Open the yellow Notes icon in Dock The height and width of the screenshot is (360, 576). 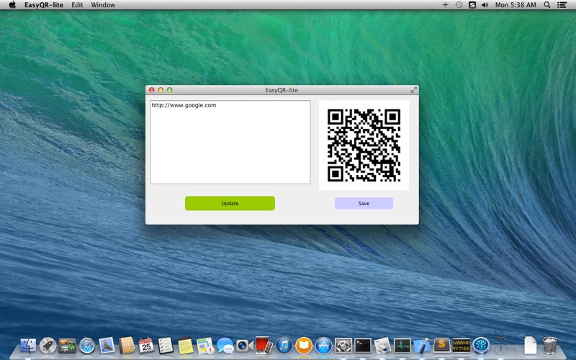[x=186, y=346]
